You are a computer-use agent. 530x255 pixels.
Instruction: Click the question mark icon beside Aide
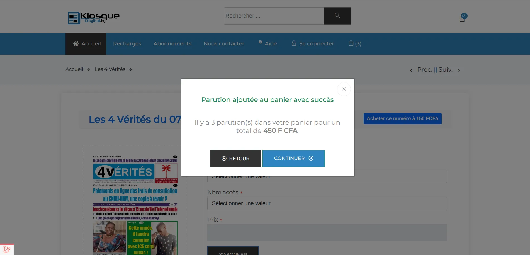(260, 42)
